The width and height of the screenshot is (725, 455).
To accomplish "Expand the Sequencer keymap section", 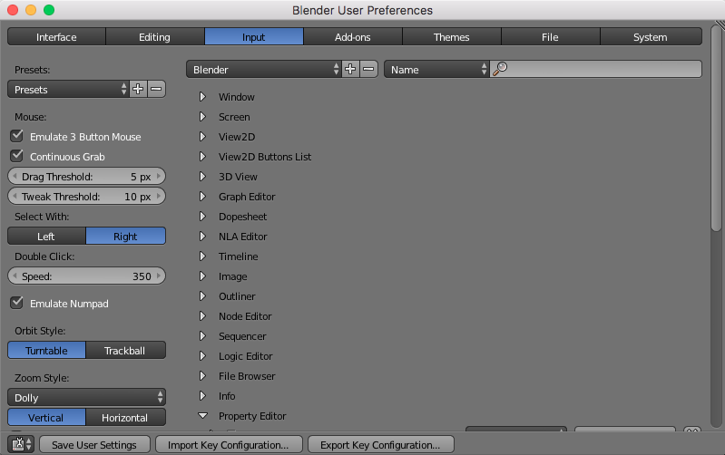I will [x=202, y=336].
